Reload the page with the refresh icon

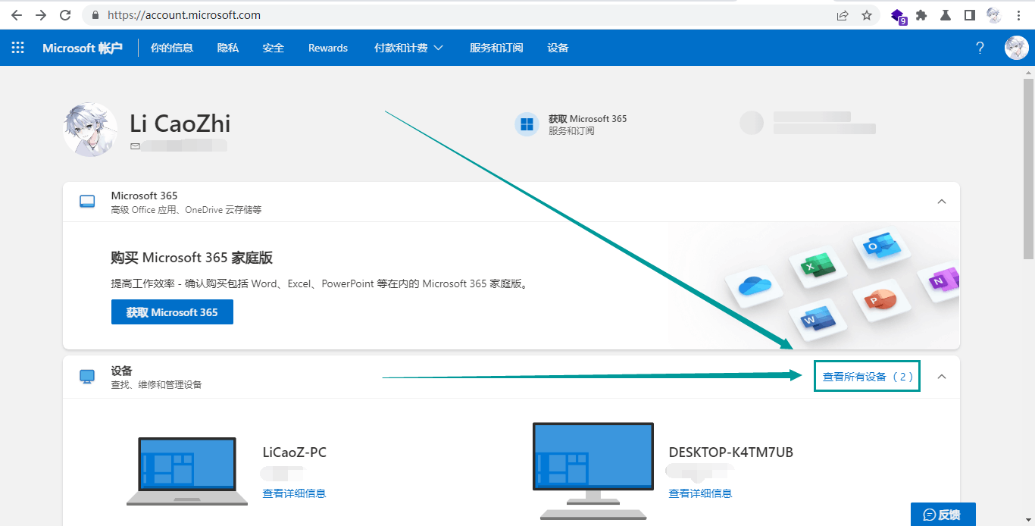65,15
